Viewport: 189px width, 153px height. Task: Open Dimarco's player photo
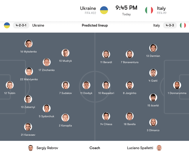[x=153, y=122]
